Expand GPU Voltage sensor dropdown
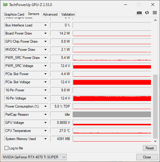 45,123
